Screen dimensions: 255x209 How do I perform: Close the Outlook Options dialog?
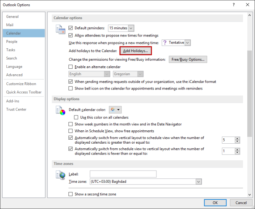click(247, 5)
